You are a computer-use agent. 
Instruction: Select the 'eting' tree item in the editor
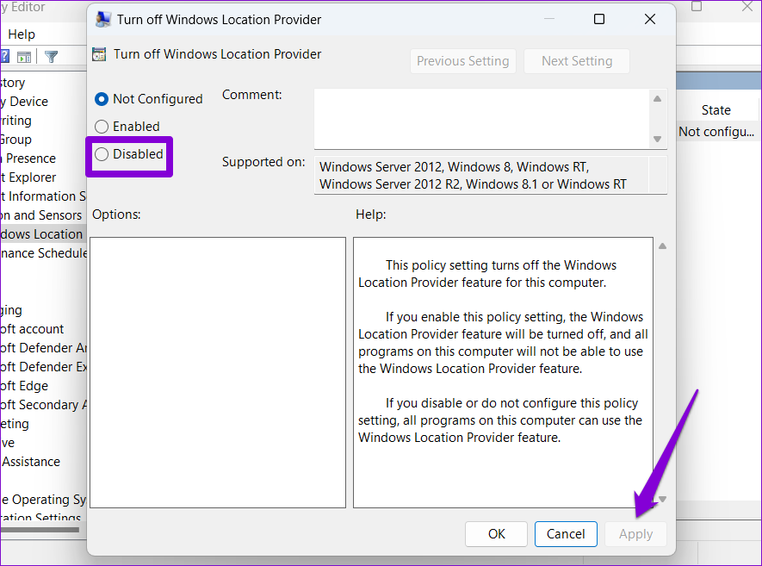(x=15, y=424)
